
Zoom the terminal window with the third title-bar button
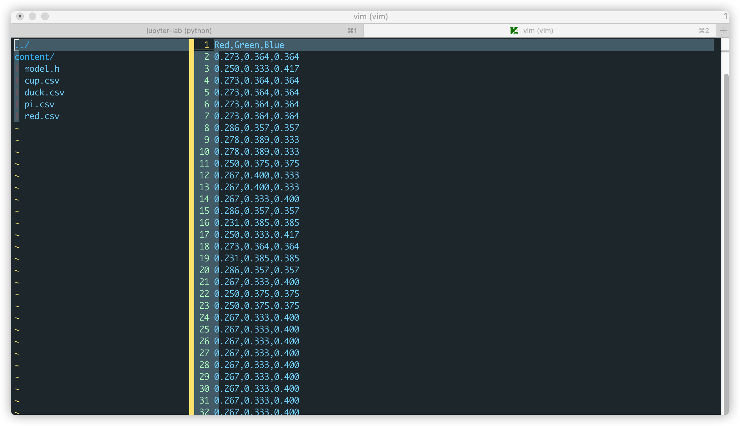click(45, 16)
